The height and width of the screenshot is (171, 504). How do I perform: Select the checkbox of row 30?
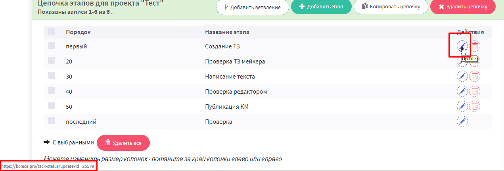[x=52, y=76]
